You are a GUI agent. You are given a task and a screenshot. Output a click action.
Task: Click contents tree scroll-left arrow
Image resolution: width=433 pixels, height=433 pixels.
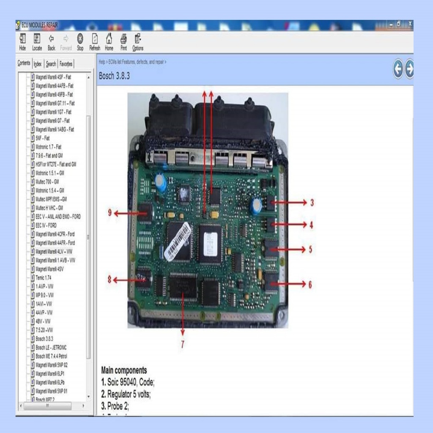coord(21,406)
